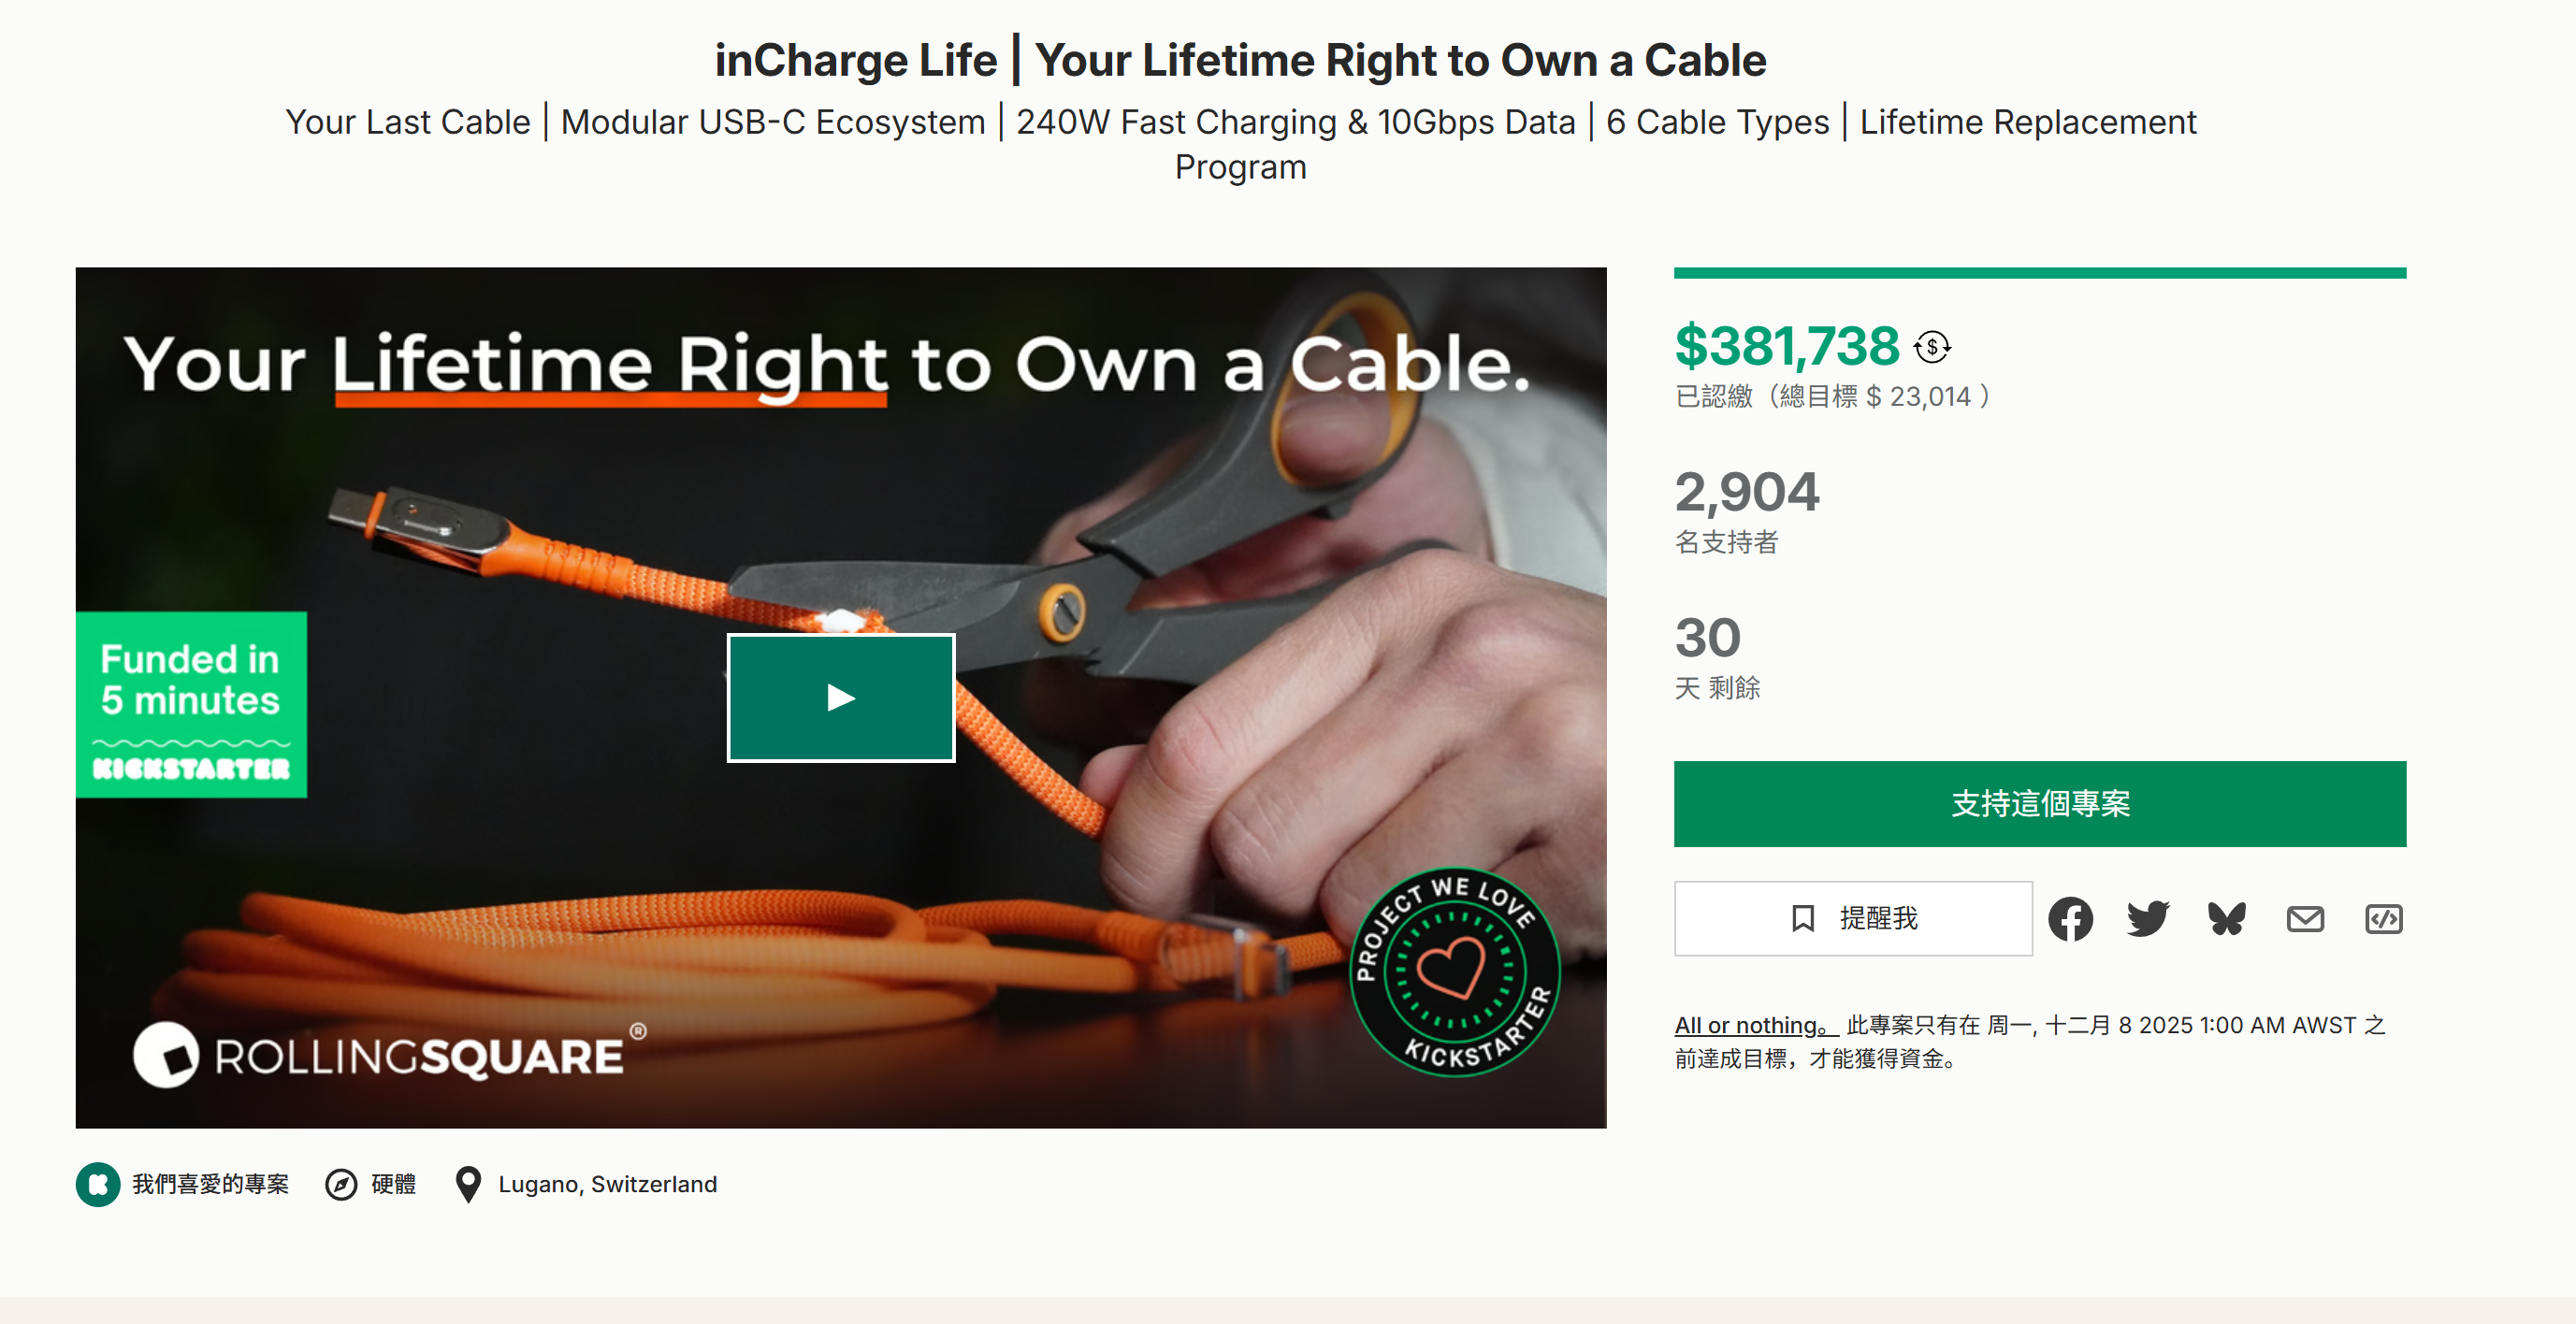
Task: Click the currency conversion icon beside $381,738
Action: (x=1932, y=348)
